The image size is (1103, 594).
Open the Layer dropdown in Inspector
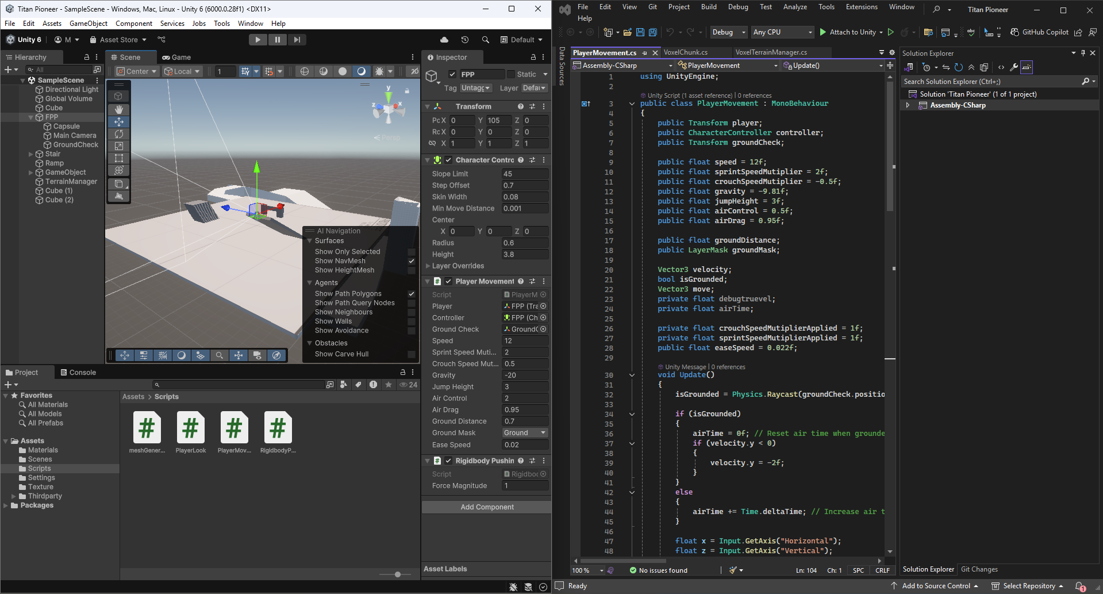pos(534,88)
